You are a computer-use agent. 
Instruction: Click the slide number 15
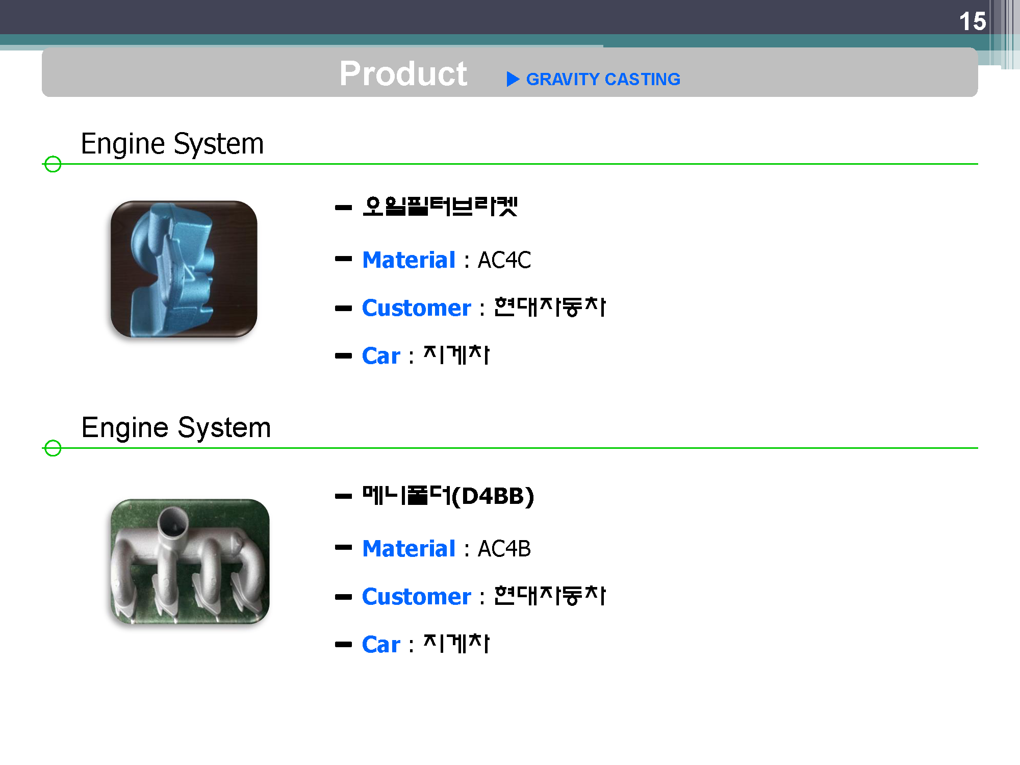pyautogui.click(x=972, y=21)
